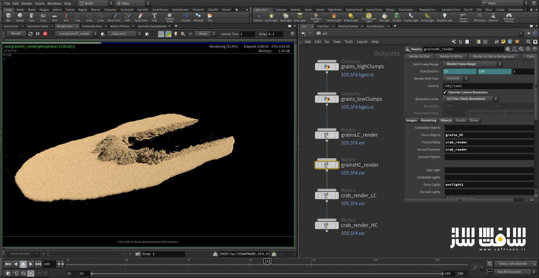Screen dimensions: 539x278
Task: Click the Play forward button
Action: [30, 264]
